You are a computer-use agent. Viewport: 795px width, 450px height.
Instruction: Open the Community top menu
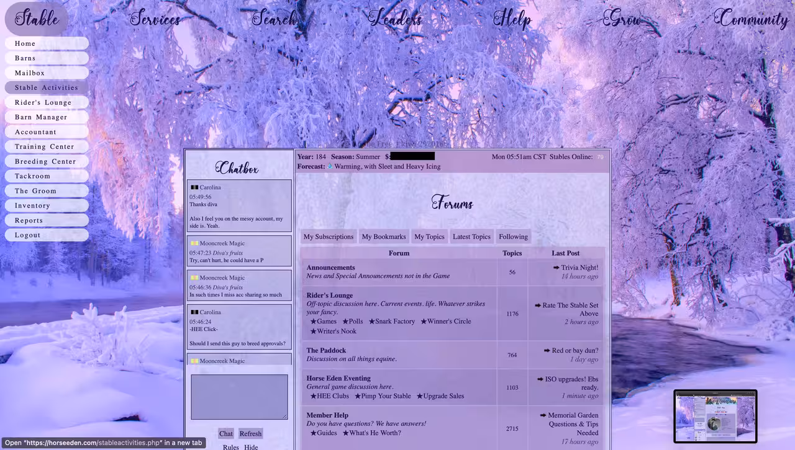[751, 18]
